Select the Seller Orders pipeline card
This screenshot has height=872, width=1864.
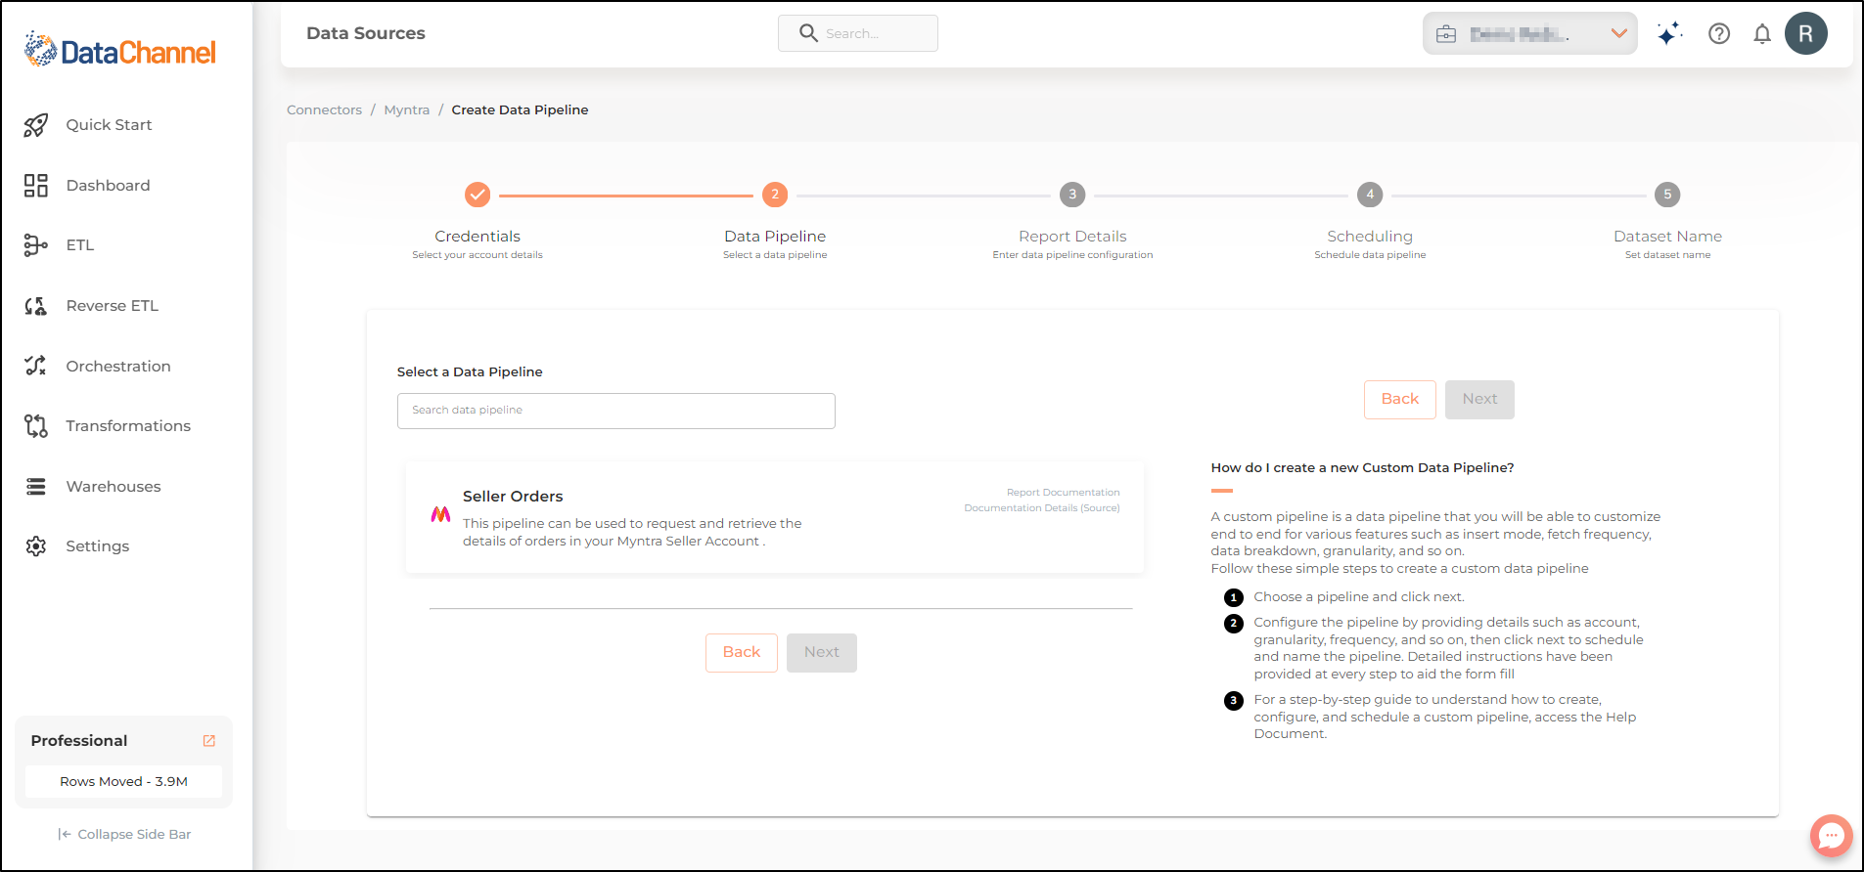click(775, 517)
